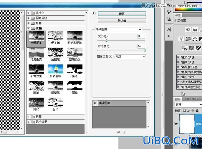202x149 pixels.
Task: Click the invert adjustment icon
Action: pyautogui.click(x=185, y=48)
